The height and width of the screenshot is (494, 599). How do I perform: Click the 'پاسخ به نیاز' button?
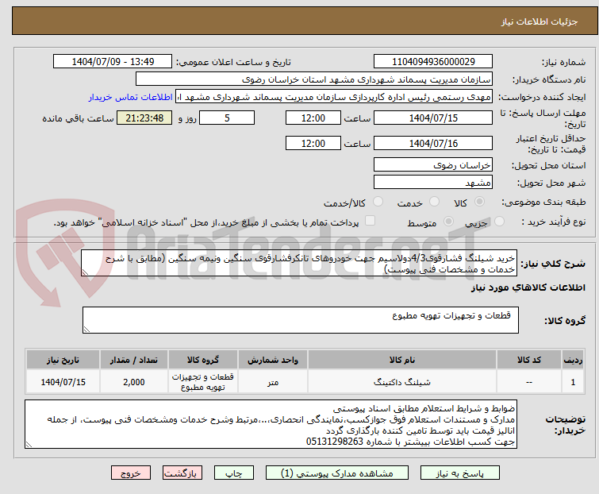459,473
